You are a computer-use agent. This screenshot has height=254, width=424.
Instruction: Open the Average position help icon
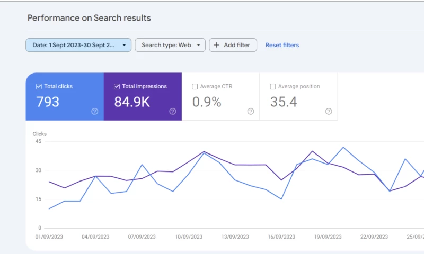click(x=329, y=111)
